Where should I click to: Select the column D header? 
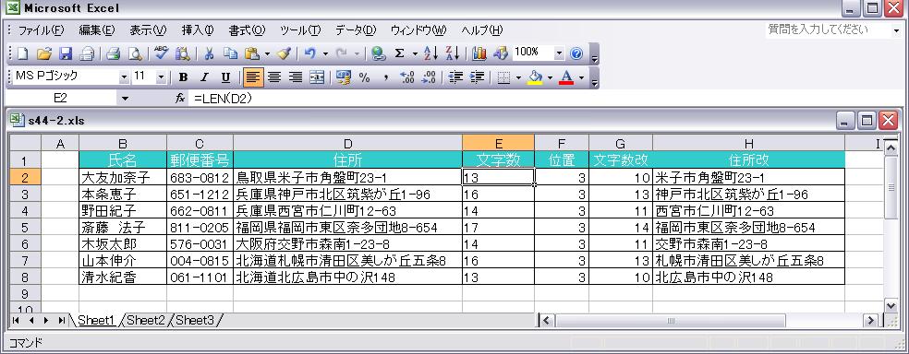coord(348,144)
